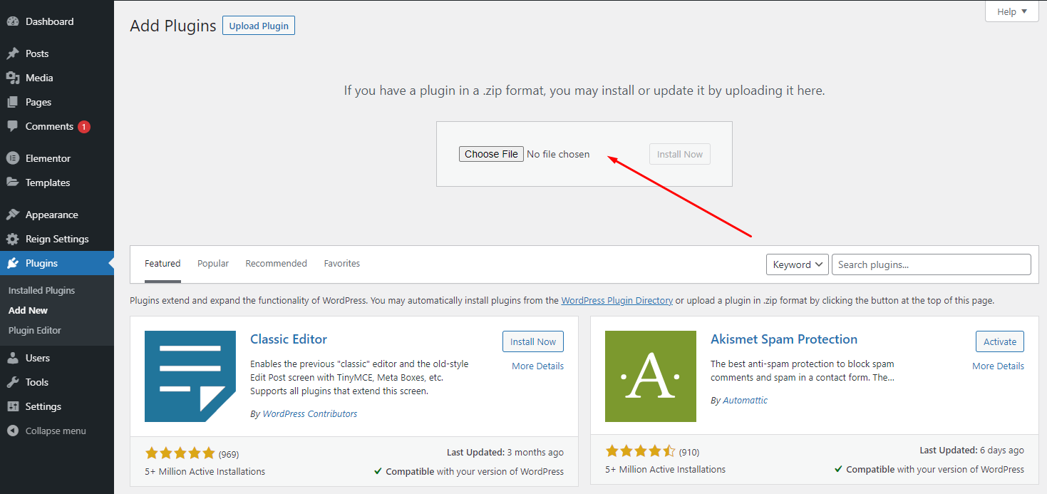
Task: Click the Classic Editor star rating
Action: tap(180, 453)
